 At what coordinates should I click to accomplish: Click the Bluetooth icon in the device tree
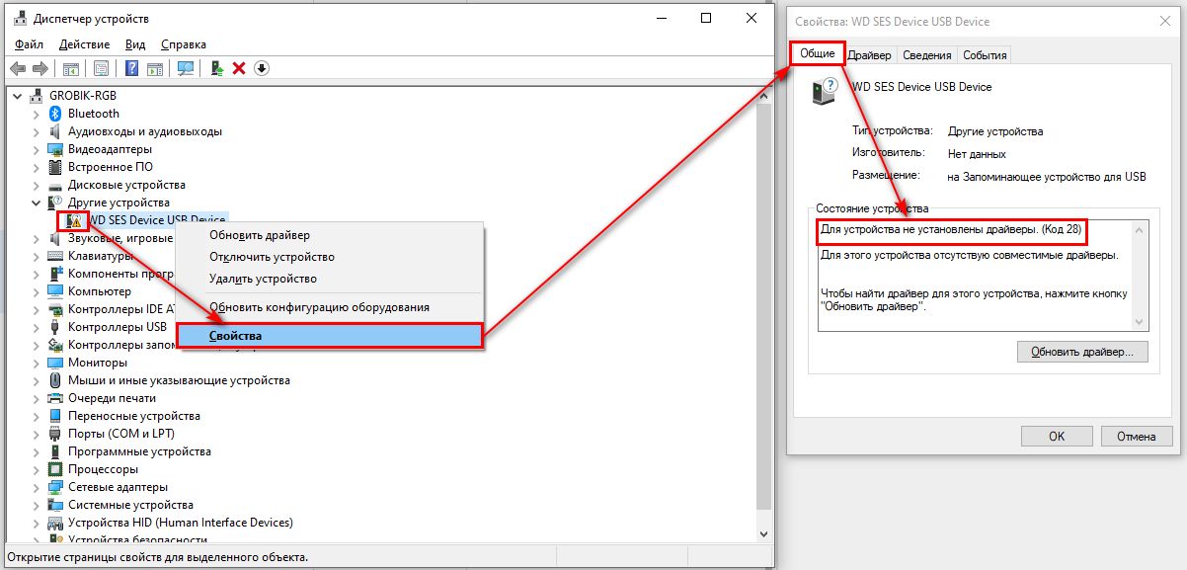[x=55, y=114]
